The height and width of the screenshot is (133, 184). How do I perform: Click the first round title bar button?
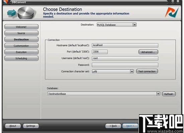(x=173, y=1)
